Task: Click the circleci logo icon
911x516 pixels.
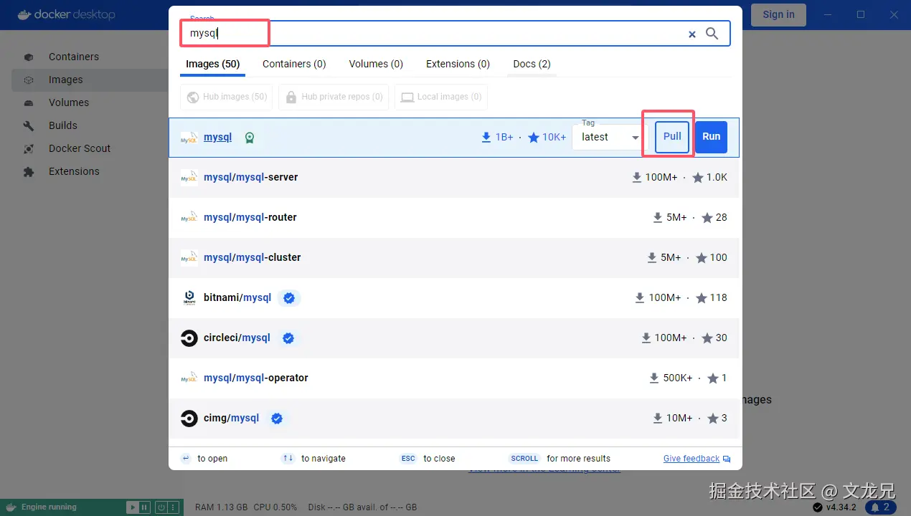Action: pyautogui.click(x=189, y=338)
